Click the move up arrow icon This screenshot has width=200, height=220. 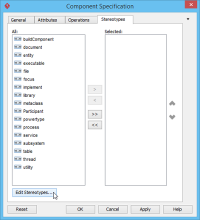[x=172, y=103]
